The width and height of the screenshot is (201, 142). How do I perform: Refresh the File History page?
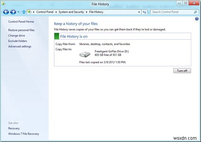pyautogui.click(x=144, y=12)
